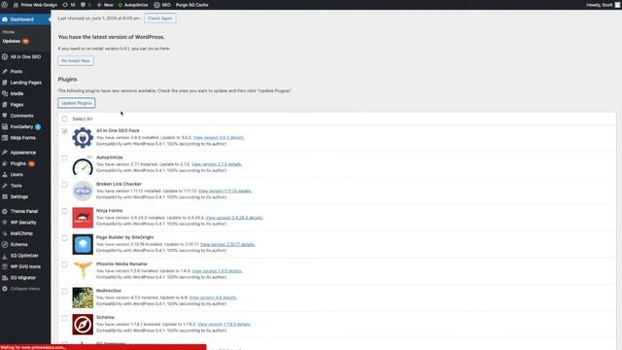The width and height of the screenshot is (622, 350).
Task: Check Page Builder by SiteOrigin checkbox
Action: (64, 237)
